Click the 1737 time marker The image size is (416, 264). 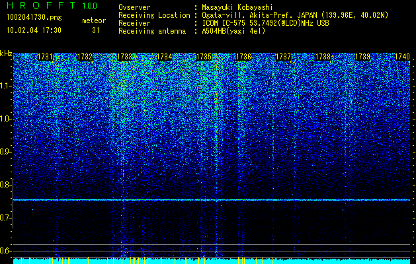[283, 57]
